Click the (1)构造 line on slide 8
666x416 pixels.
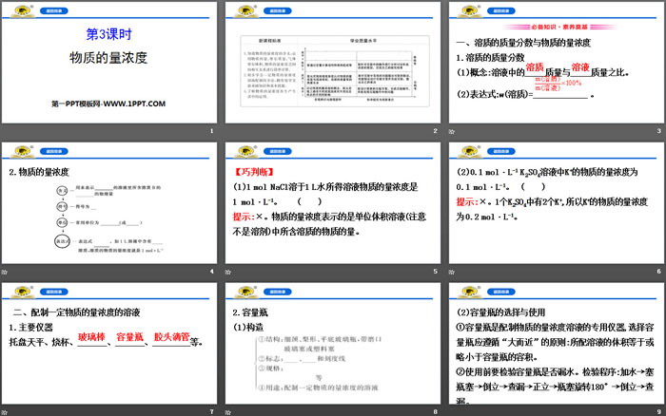pyautogui.click(x=248, y=328)
